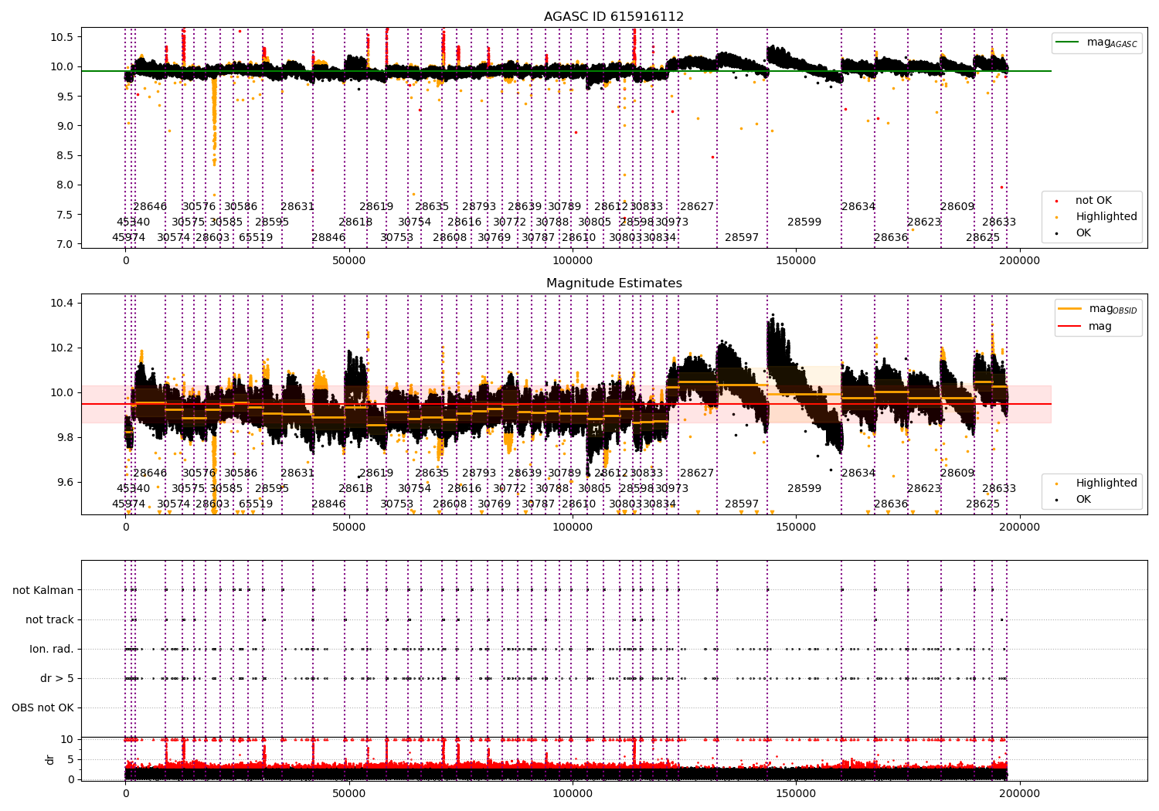
Task: Click x-axis tick 150000 in the top panel
Action: point(796,261)
